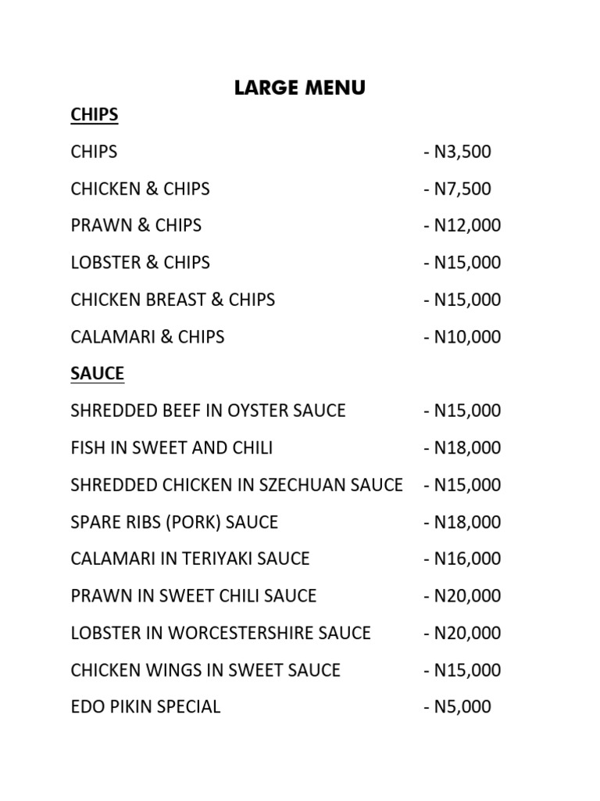Select CALAMARI IN TERIYAKI SAUCE
Viewport: 600px width, 801px height.
[190, 559]
